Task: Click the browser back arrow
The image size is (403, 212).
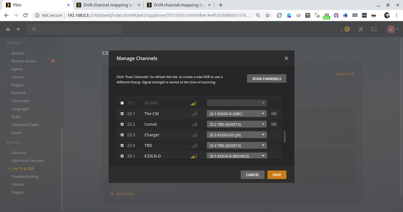Action: [x=7, y=15]
